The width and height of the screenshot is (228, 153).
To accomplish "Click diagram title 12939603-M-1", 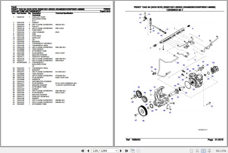I will (174, 10).
